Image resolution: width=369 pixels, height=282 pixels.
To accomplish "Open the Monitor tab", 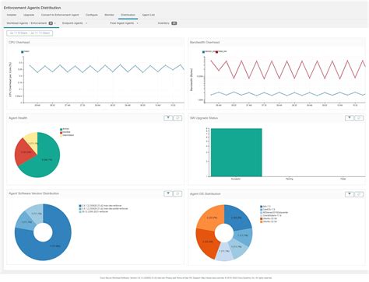I will [x=109, y=15].
